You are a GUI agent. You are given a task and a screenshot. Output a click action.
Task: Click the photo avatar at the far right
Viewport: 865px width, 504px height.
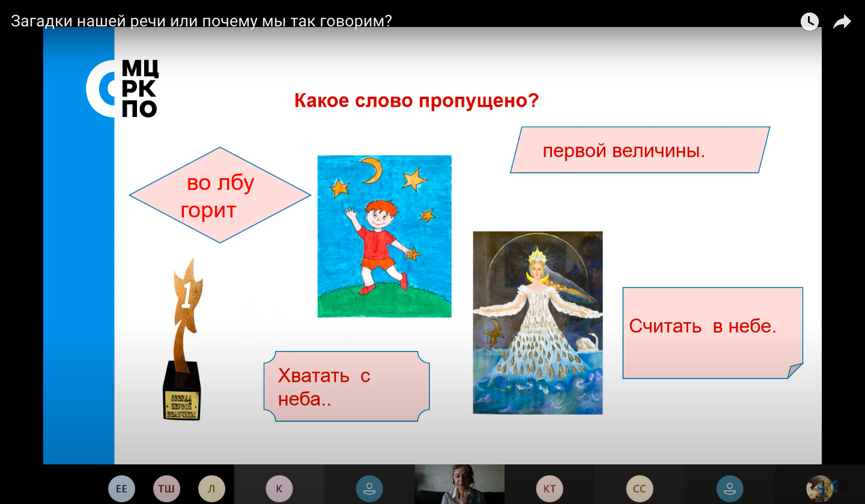point(820,488)
